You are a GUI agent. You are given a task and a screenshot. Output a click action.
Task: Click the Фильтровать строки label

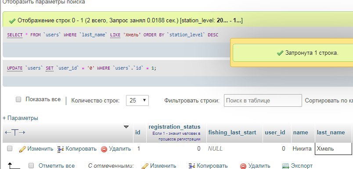pyautogui.click(x=192, y=101)
